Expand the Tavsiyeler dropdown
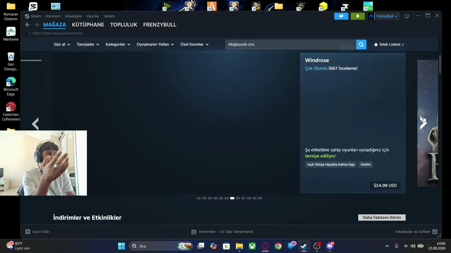The image size is (451, 253). [88, 45]
